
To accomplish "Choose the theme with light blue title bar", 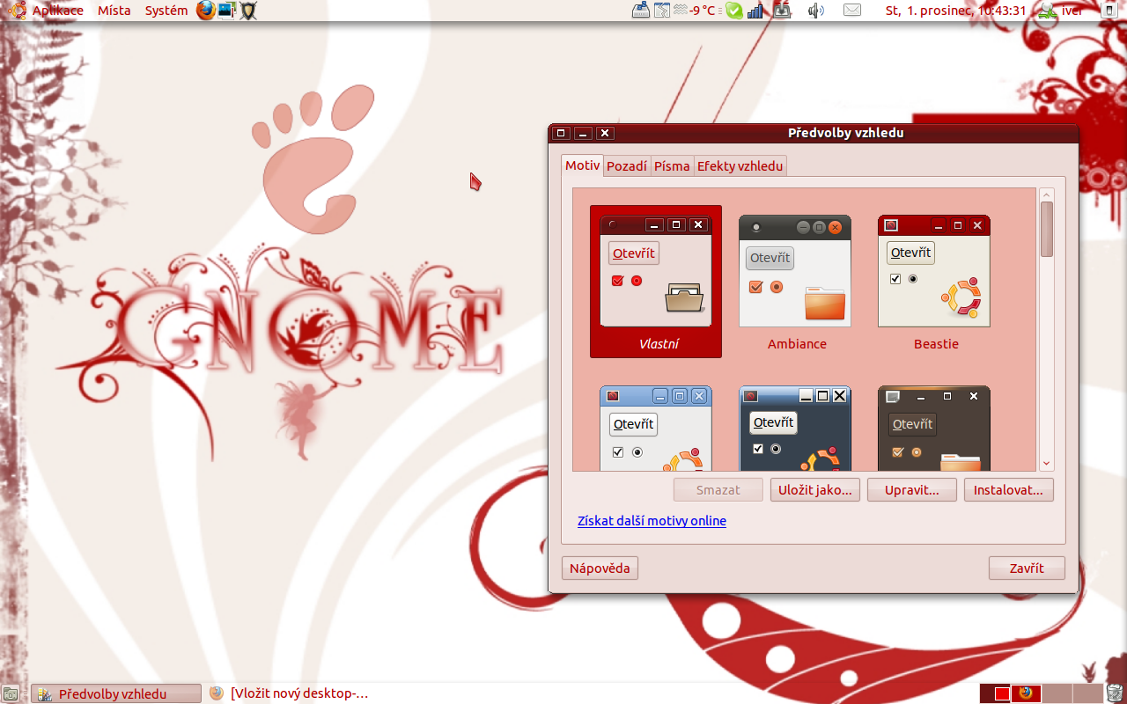I will (x=656, y=427).
